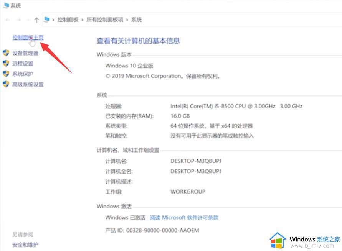Screen dimensions: 342x251
Task: Open 远程设置 link
Action: tap(23, 64)
